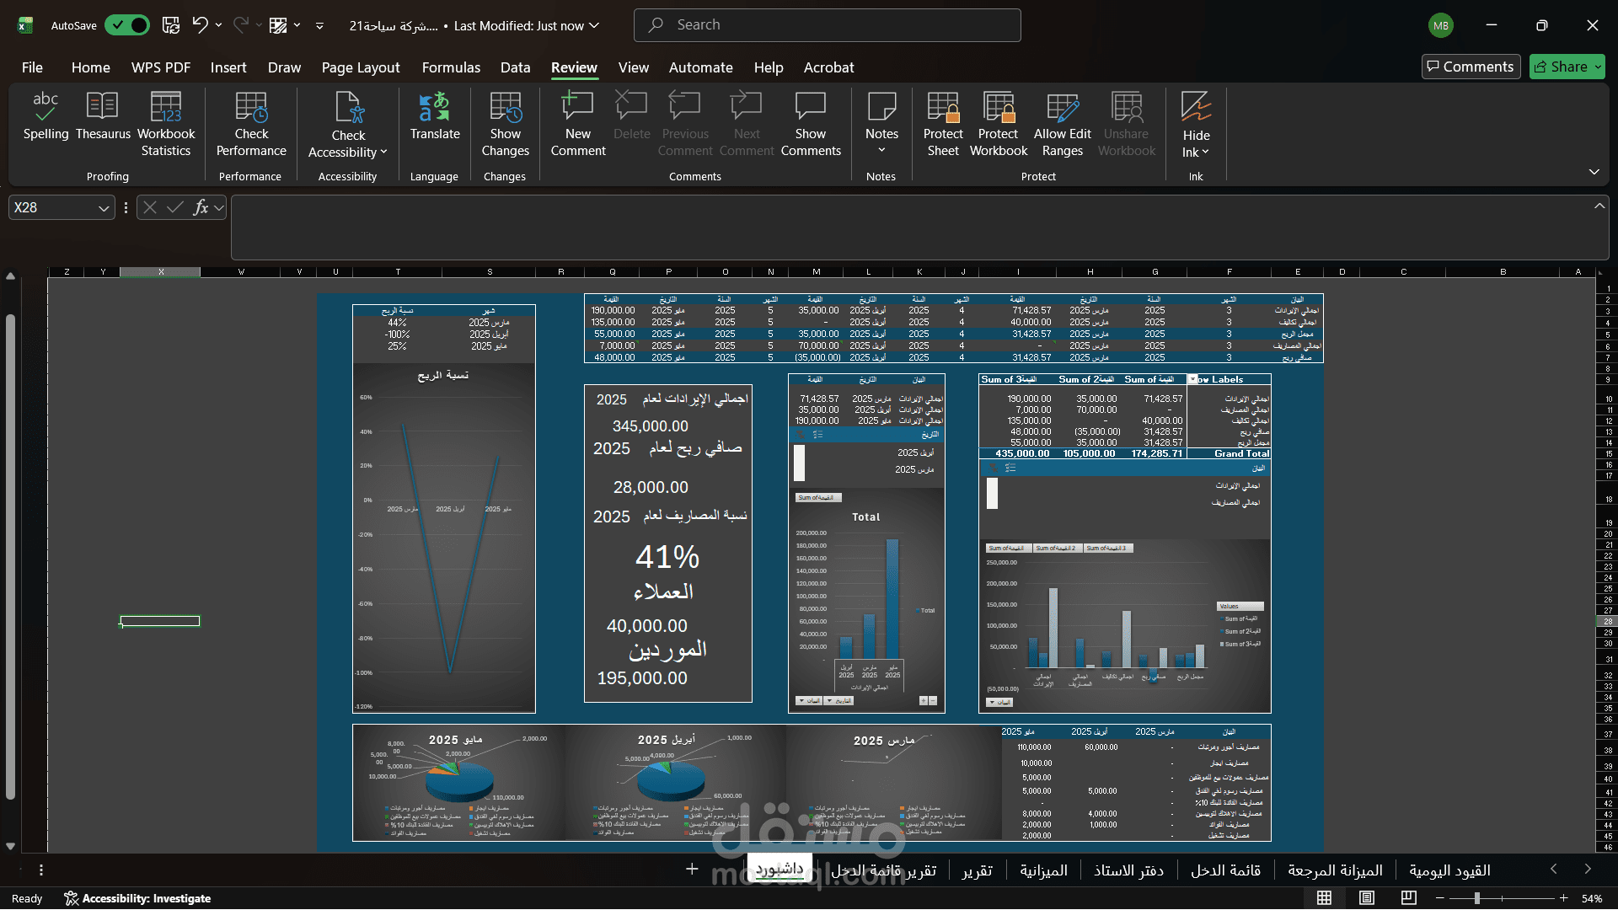Screen dimensions: 1618x910
Task: Select cell X28
Action: click(160, 621)
